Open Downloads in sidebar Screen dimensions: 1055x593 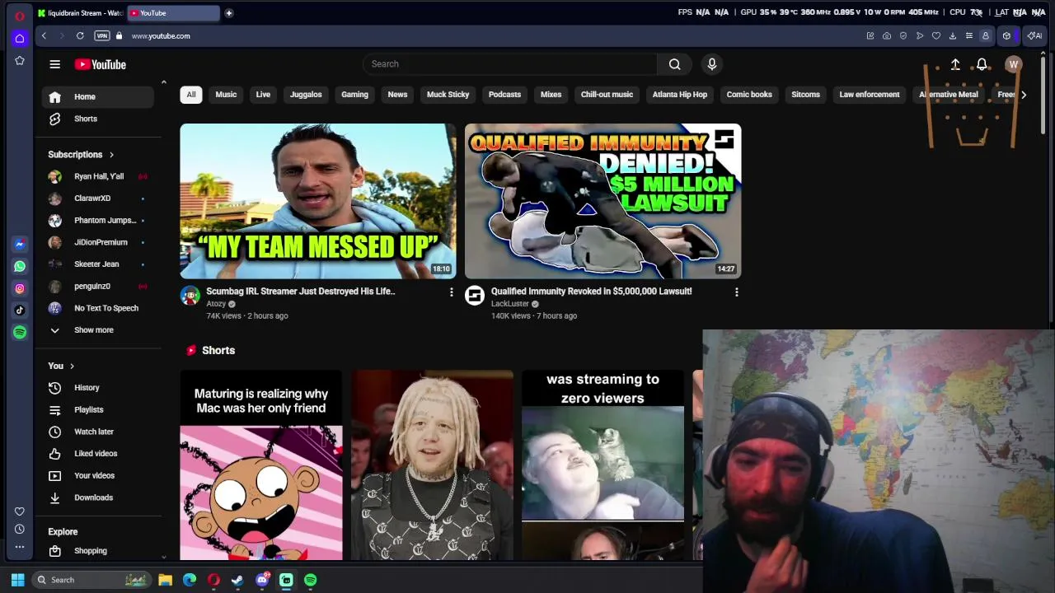point(98,497)
